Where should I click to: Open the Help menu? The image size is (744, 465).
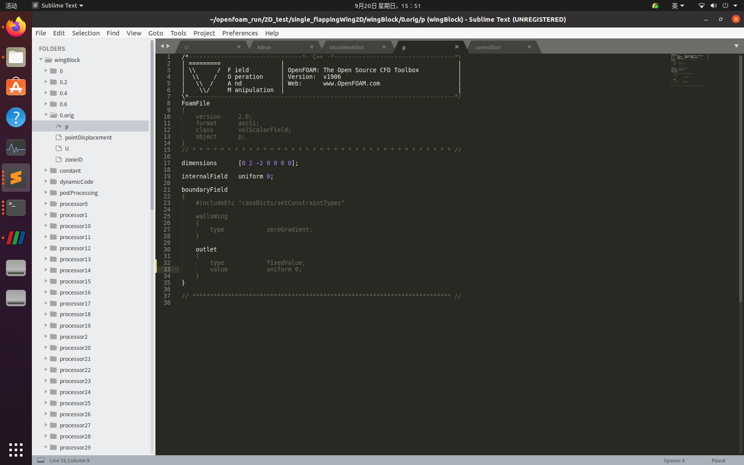coord(272,33)
